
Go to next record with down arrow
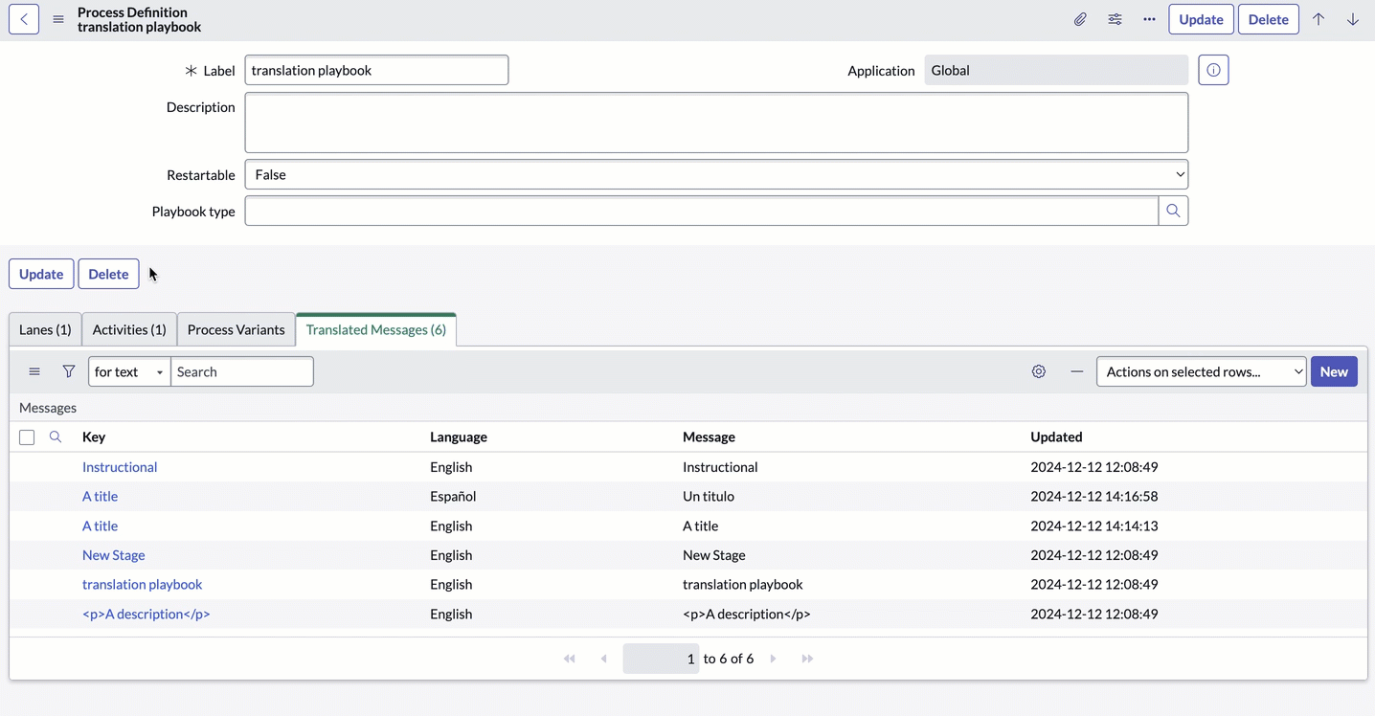pyautogui.click(x=1353, y=19)
